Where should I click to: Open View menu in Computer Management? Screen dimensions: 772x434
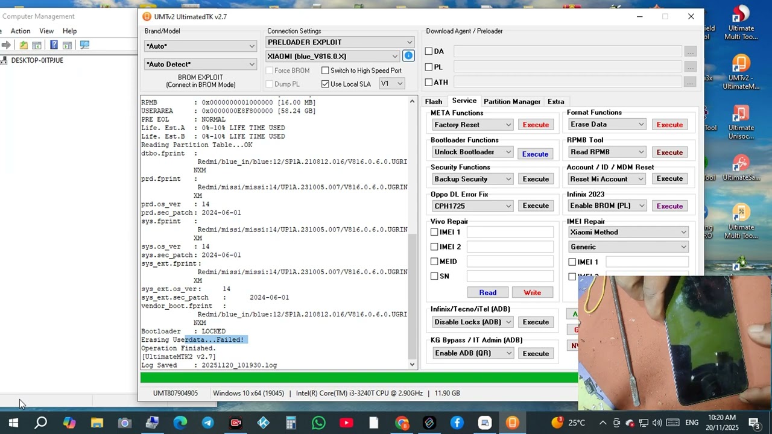(46, 31)
